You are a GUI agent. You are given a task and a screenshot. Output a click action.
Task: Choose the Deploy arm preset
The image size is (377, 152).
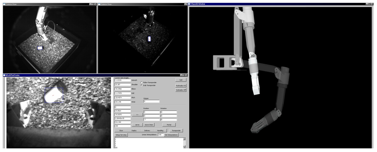(134, 131)
